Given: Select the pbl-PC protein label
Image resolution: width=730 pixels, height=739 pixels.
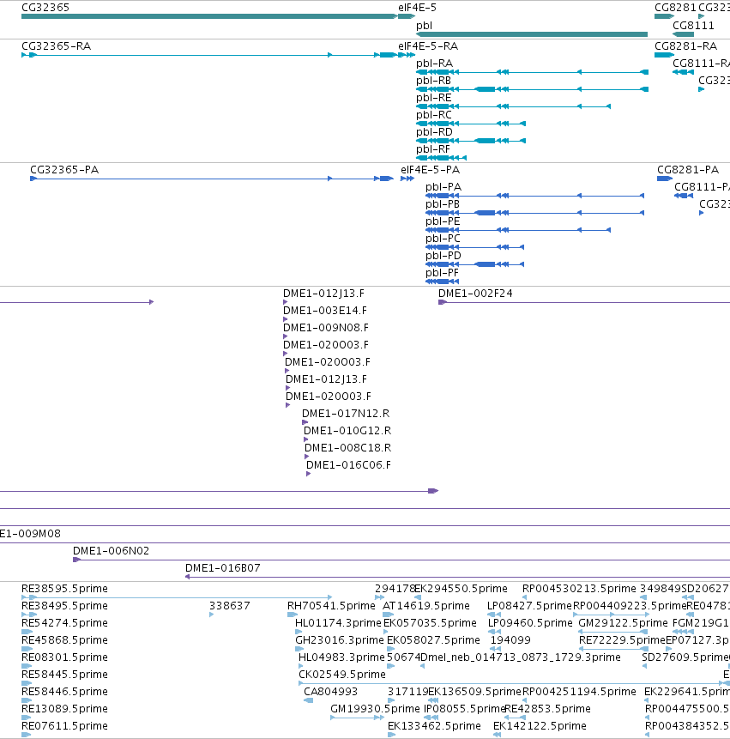Looking at the screenshot, I should pyautogui.click(x=443, y=239).
